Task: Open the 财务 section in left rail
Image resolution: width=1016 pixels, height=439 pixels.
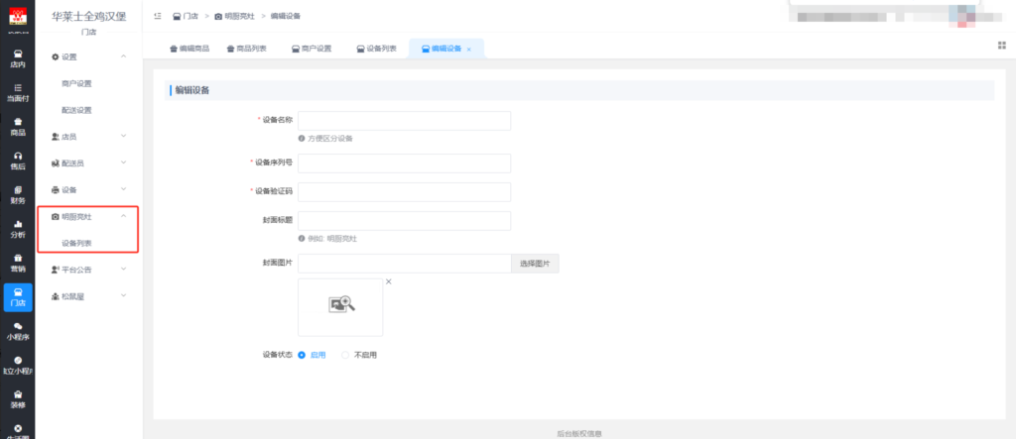Action: 18,194
